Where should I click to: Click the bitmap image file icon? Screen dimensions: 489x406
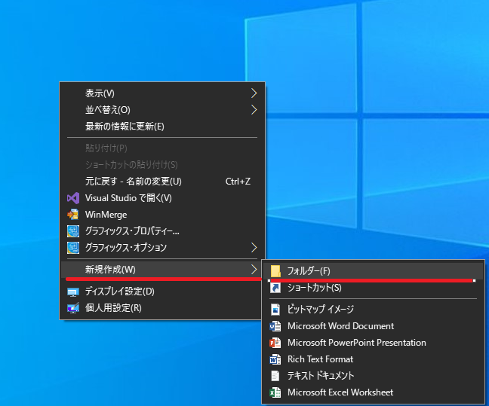tap(275, 310)
